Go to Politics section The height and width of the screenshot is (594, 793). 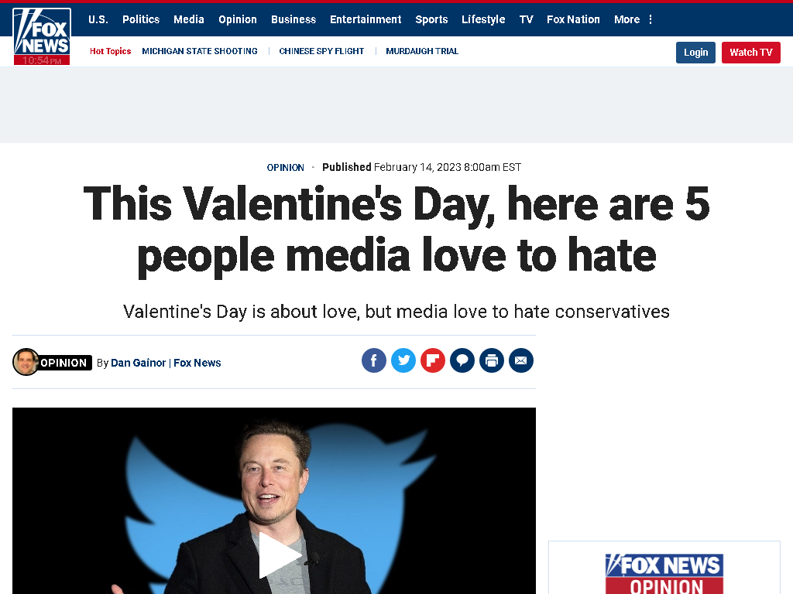coord(141,19)
